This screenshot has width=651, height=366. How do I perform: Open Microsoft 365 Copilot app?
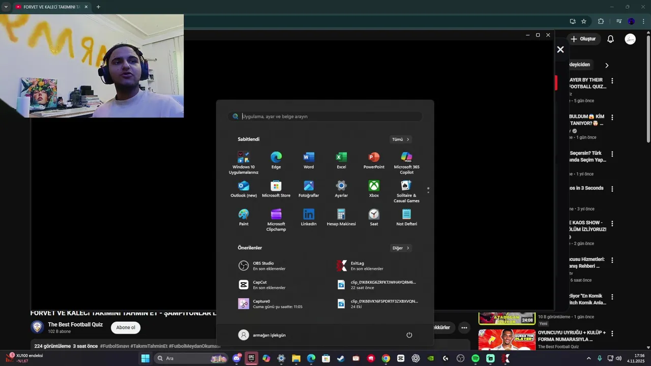tap(406, 163)
